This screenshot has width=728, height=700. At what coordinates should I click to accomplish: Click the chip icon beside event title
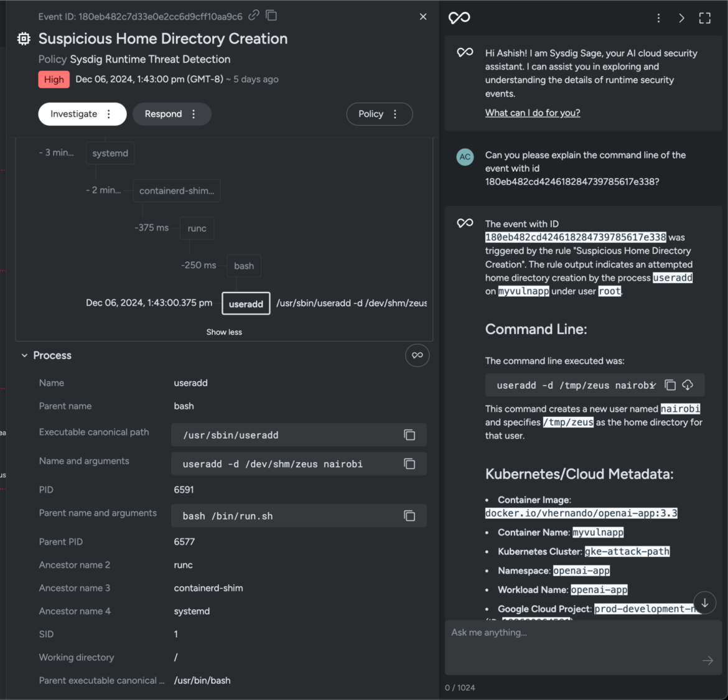tap(24, 39)
